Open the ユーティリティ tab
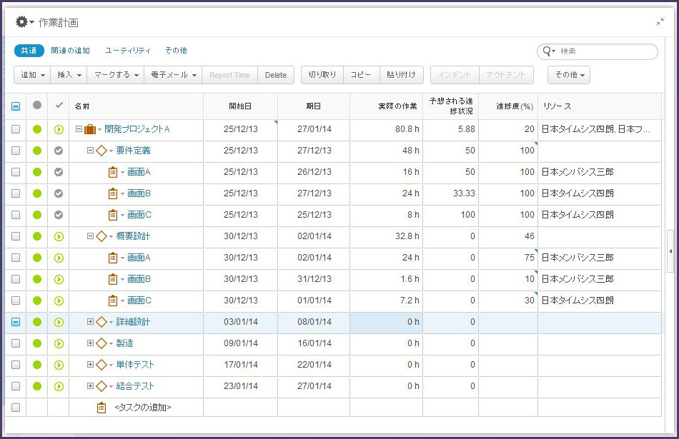 pos(128,51)
